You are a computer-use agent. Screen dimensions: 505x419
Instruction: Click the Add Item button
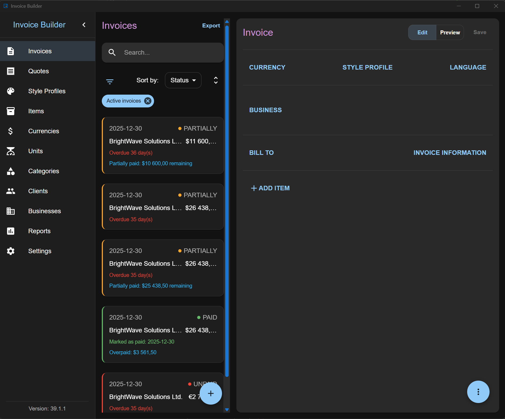click(270, 188)
